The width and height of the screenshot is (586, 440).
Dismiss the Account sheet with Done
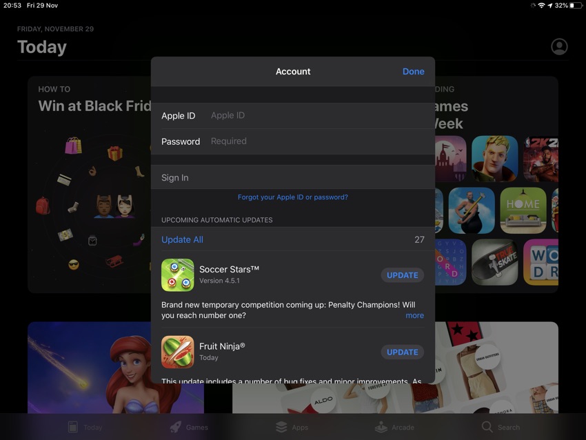point(414,72)
